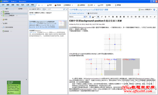Click the Share (分享) toolbar button
This screenshot has width=158, height=95.
coord(90,5)
